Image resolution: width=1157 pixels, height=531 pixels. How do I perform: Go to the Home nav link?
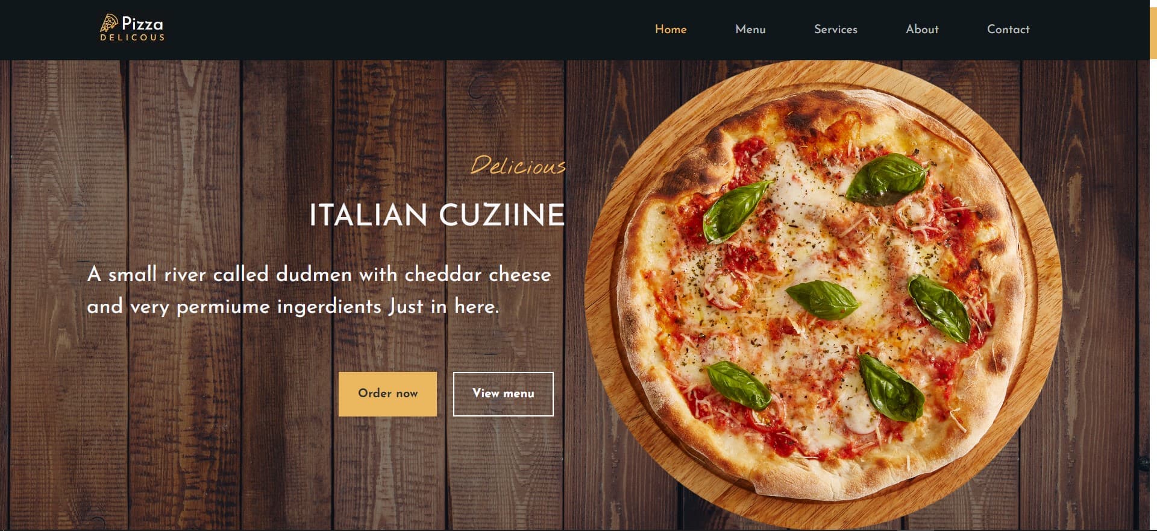(x=671, y=29)
